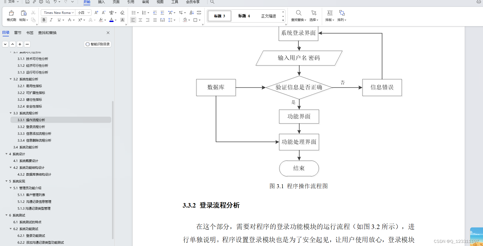The width and height of the screenshot is (483, 246).
Task: Switch to the 引用 ribbon tab
Action: click(131, 2)
